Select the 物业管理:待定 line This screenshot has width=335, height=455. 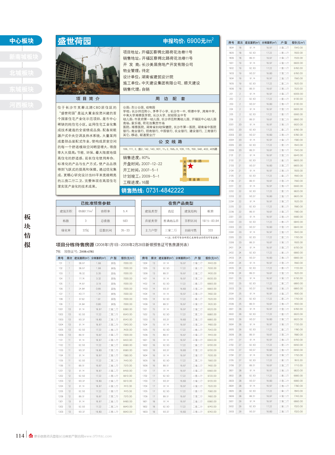point(136,71)
